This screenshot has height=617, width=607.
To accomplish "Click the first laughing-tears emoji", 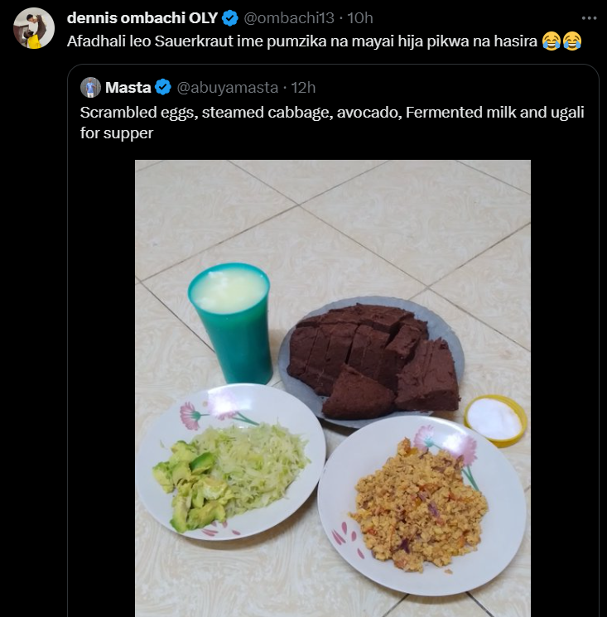I will [x=552, y=41].
